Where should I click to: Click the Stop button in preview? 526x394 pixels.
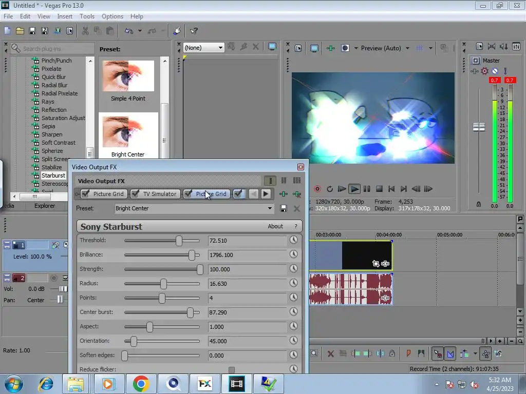click(x=379, y=189)
